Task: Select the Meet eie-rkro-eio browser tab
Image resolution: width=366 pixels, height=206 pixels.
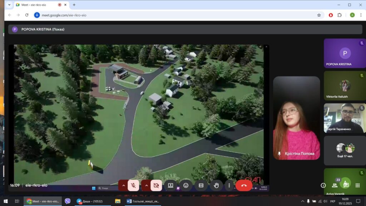Action: 38,5
